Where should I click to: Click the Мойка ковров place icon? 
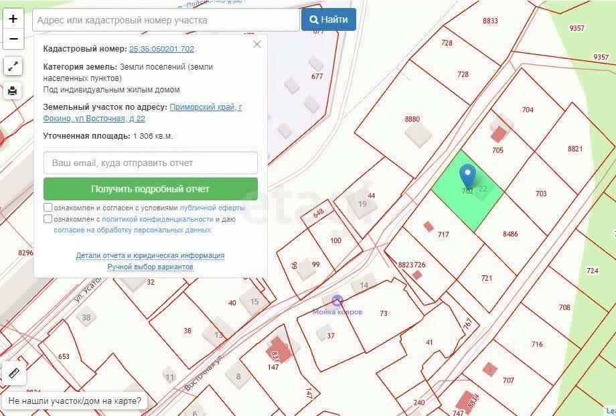(x=337, y=301)
